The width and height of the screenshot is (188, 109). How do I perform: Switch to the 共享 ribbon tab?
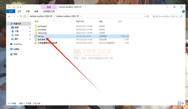(28, 11)
